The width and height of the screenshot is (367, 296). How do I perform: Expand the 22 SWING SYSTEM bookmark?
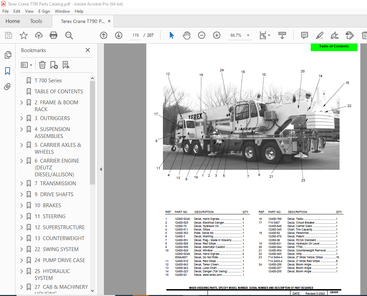pos(22,249)
